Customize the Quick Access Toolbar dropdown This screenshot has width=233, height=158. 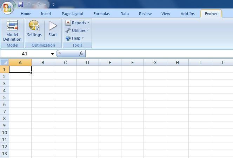tap(53, 5)
